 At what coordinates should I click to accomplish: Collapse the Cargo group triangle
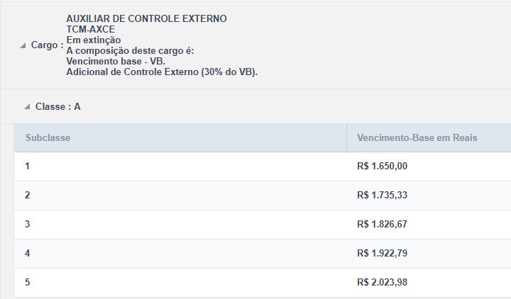coord(23,46)
